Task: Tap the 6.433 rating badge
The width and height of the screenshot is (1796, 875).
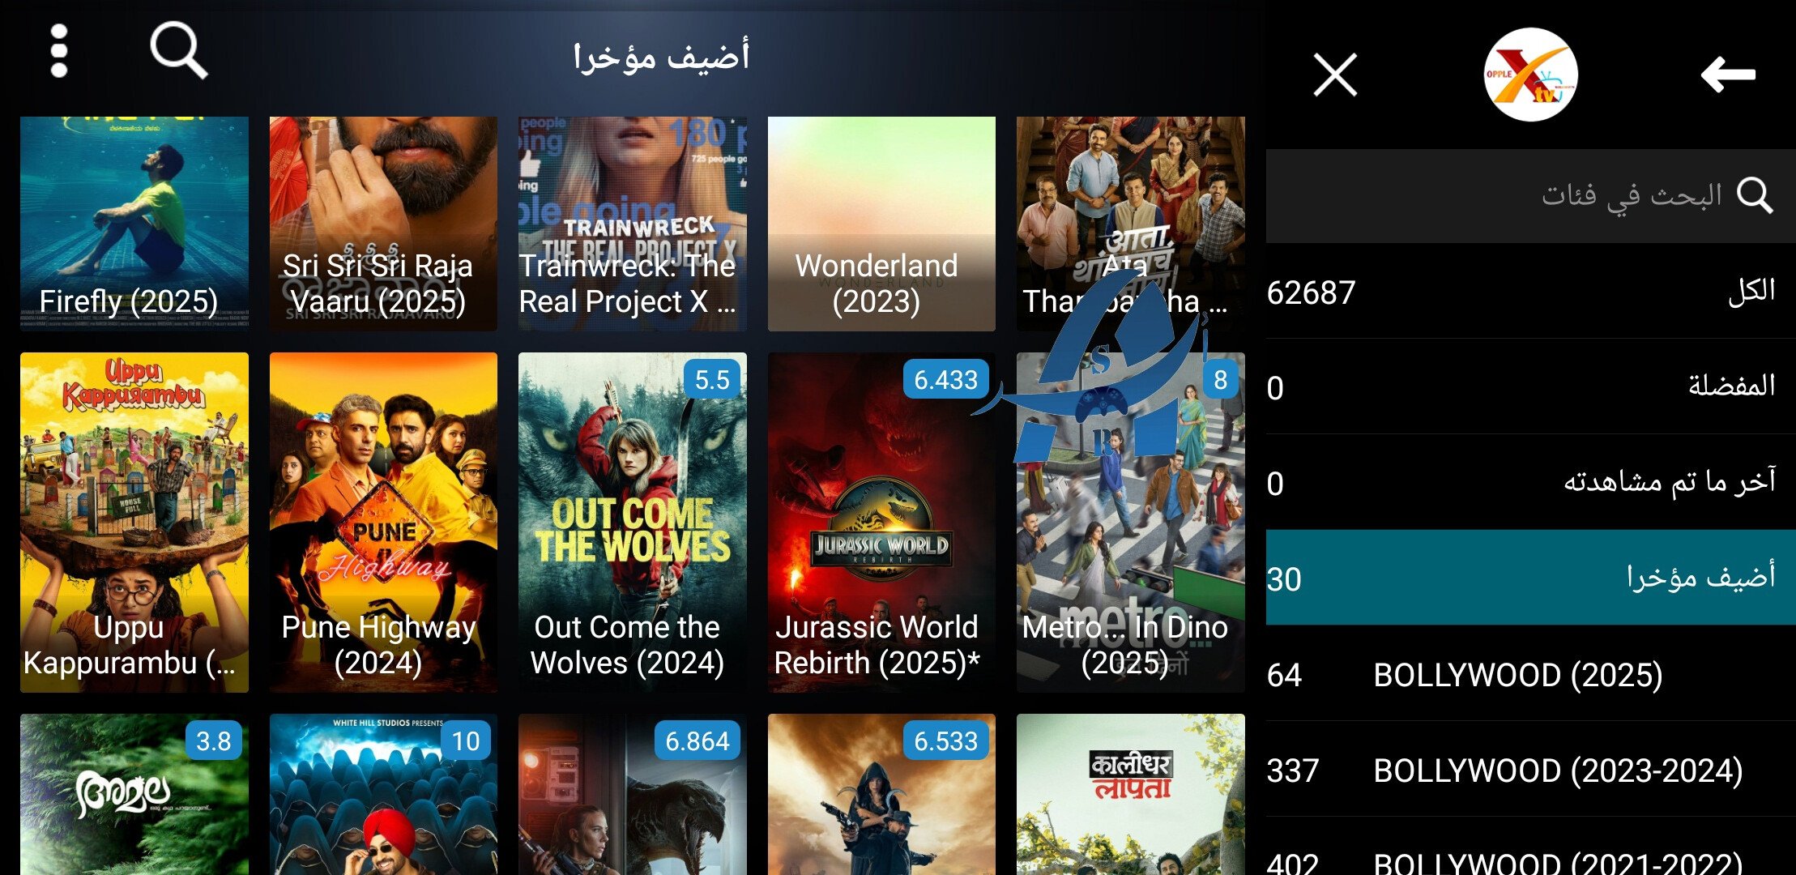Action: pyautogui.click(x=945, y=379)
